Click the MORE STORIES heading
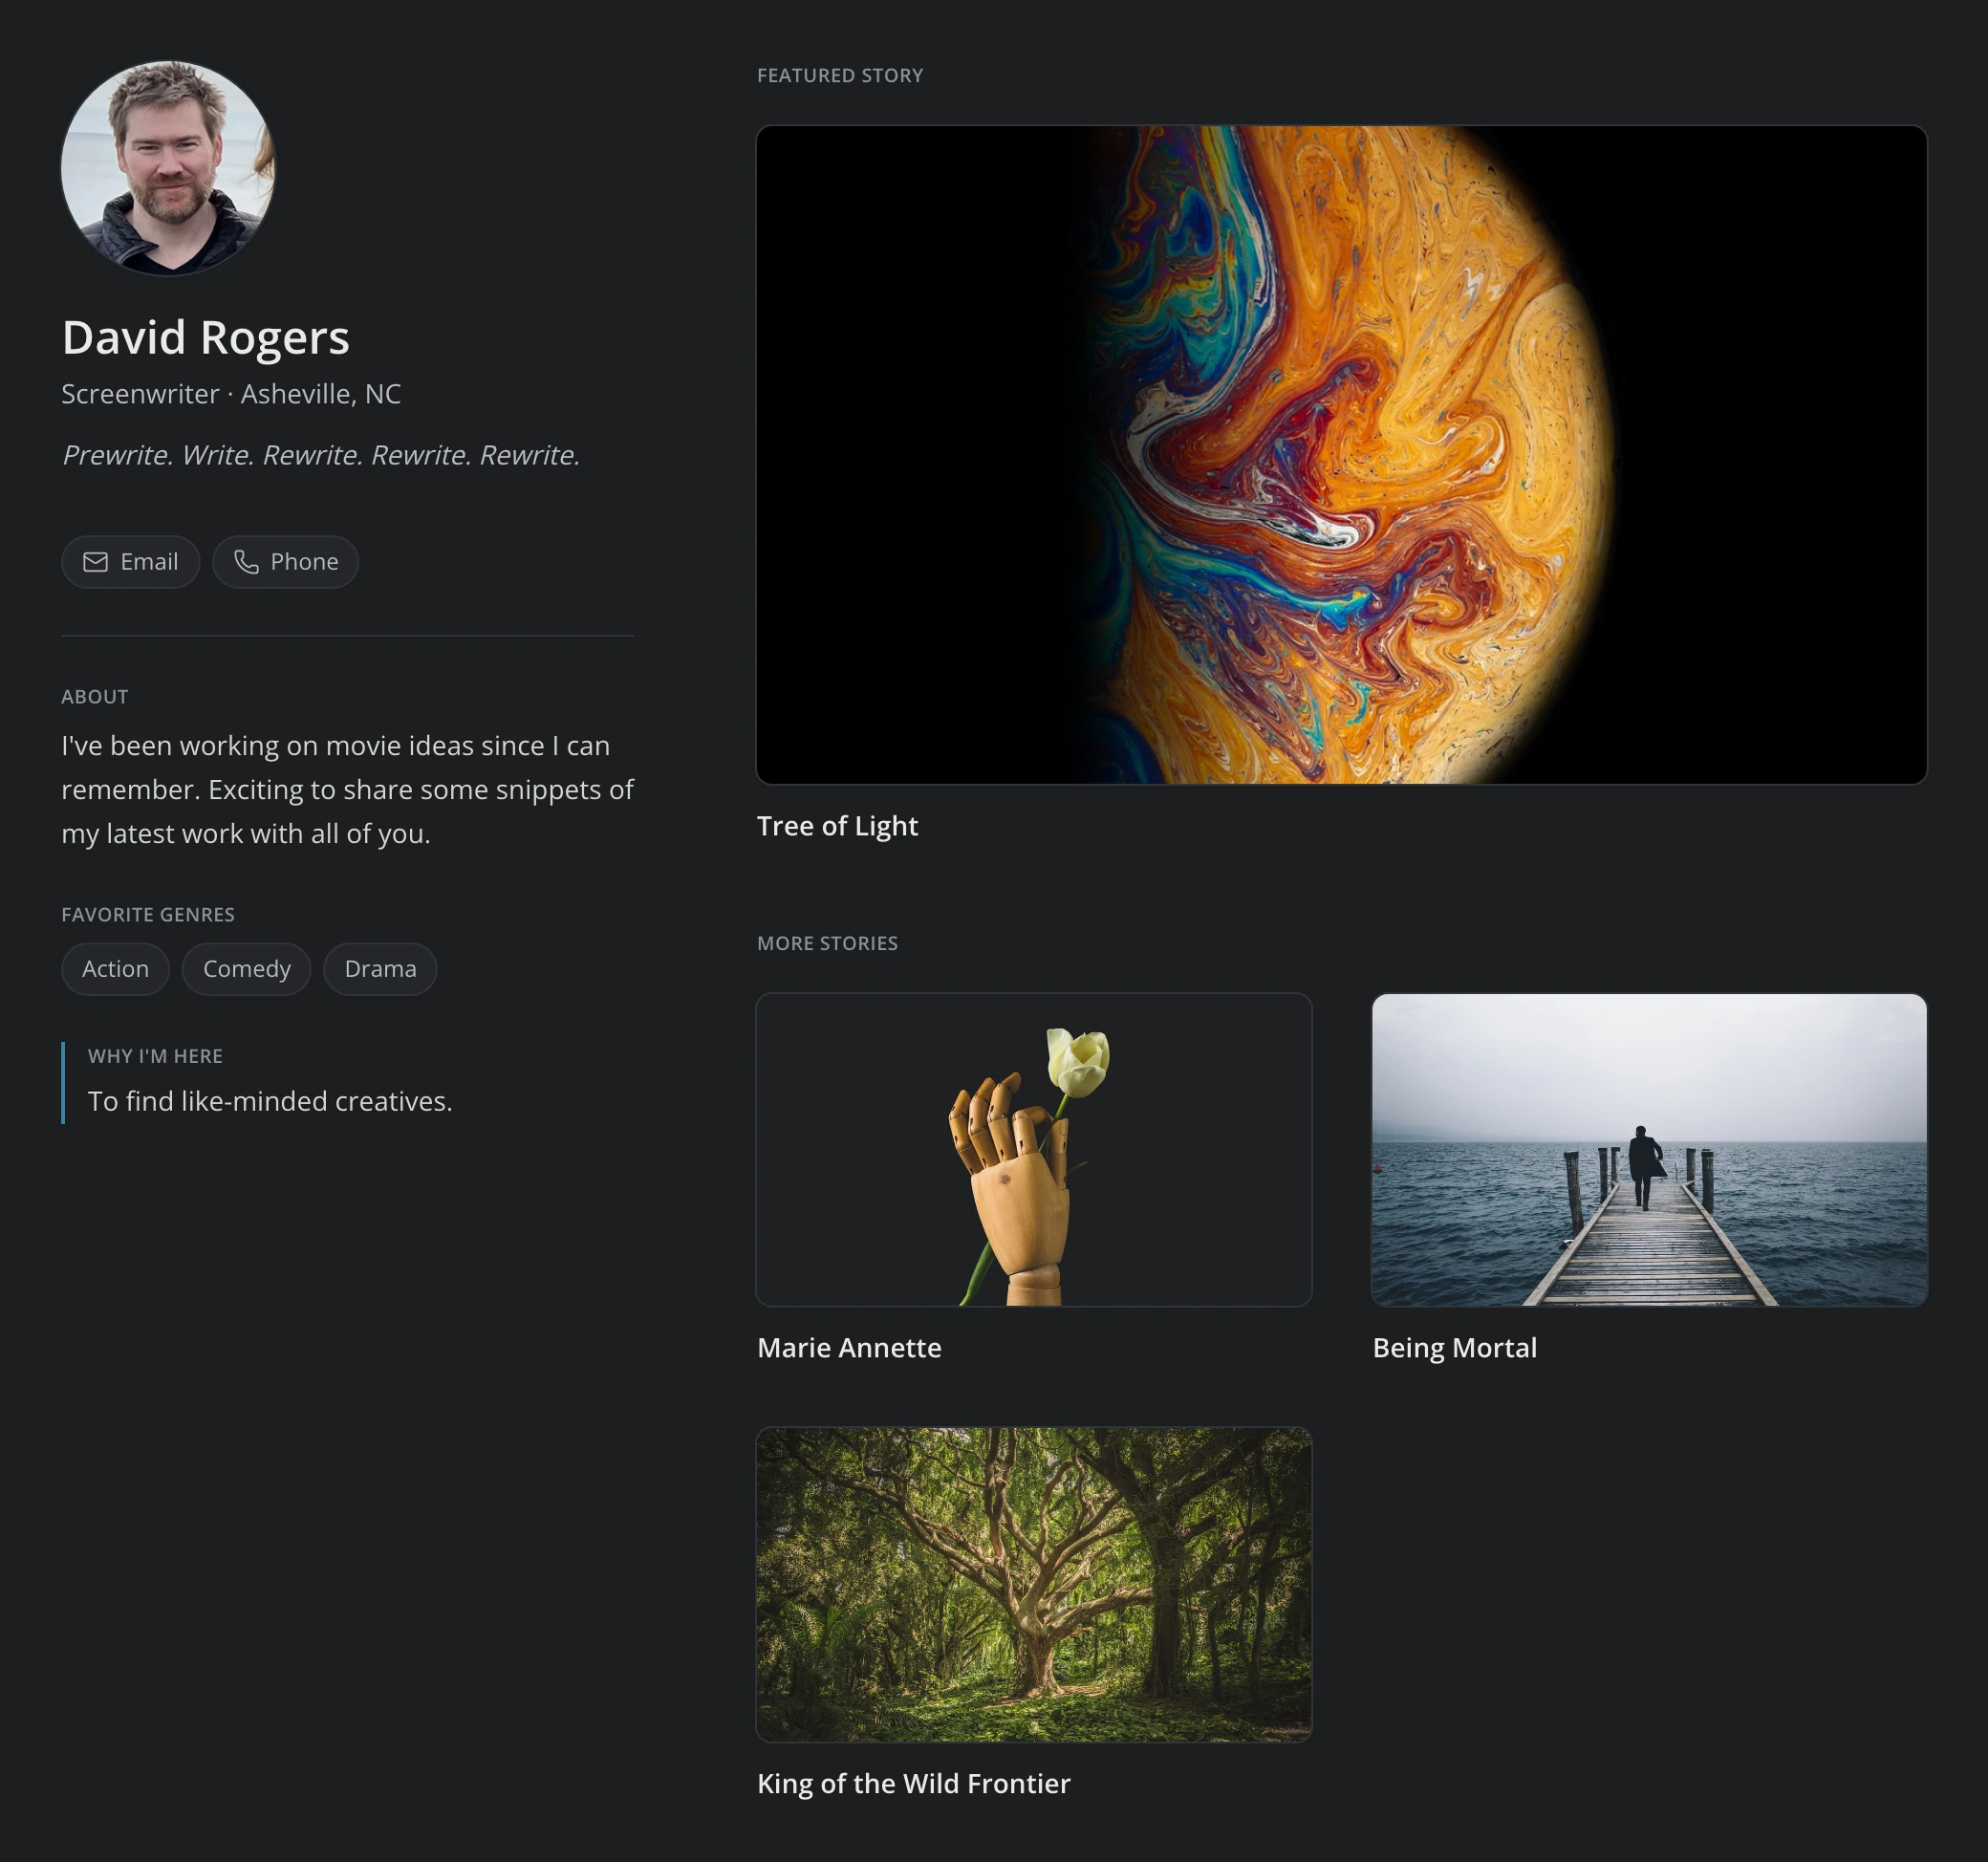 (827, 944)
